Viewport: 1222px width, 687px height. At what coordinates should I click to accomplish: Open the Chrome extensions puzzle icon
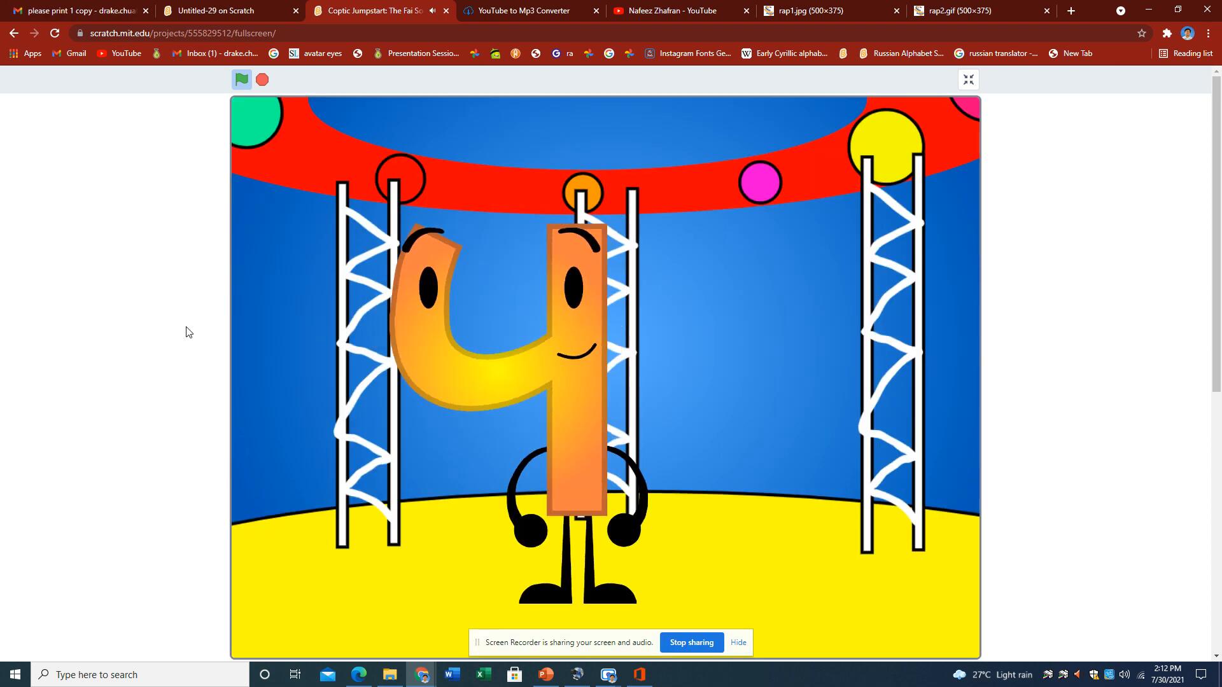point(1167,33)
